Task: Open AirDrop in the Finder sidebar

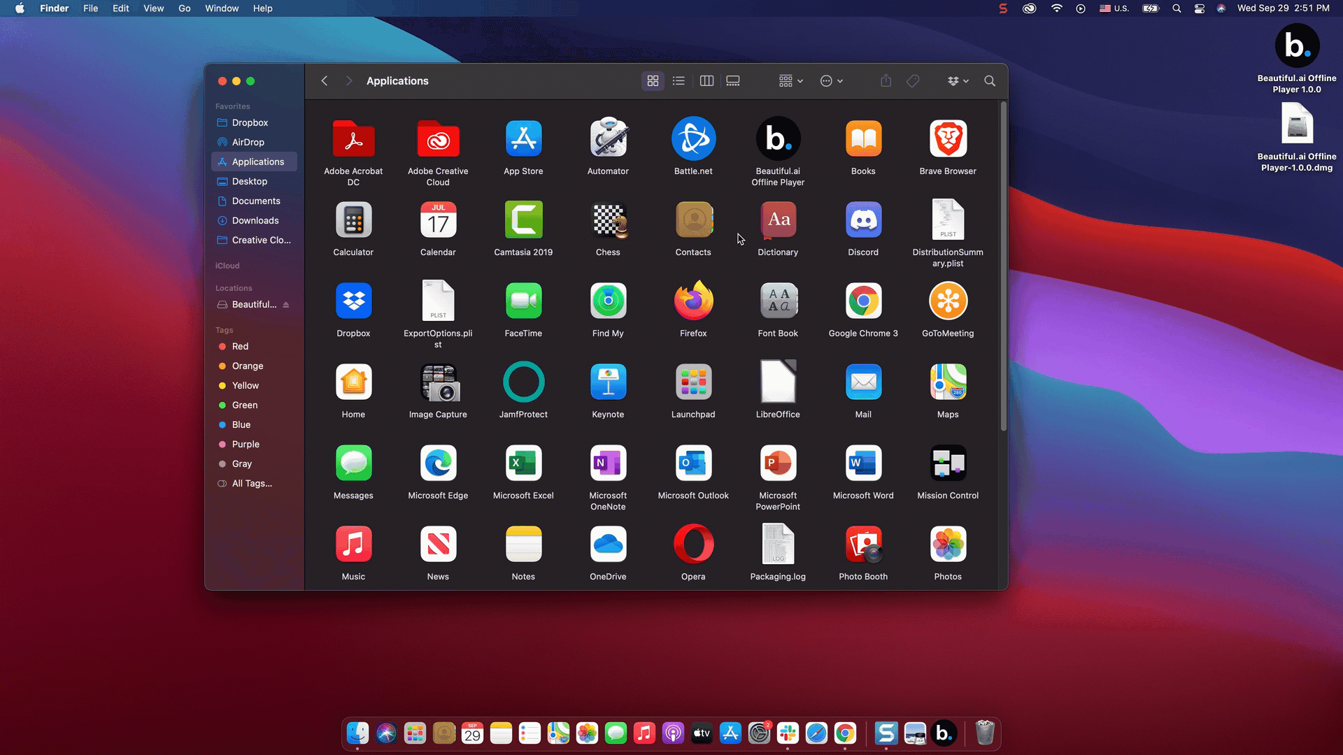Action: coord(254,143)
